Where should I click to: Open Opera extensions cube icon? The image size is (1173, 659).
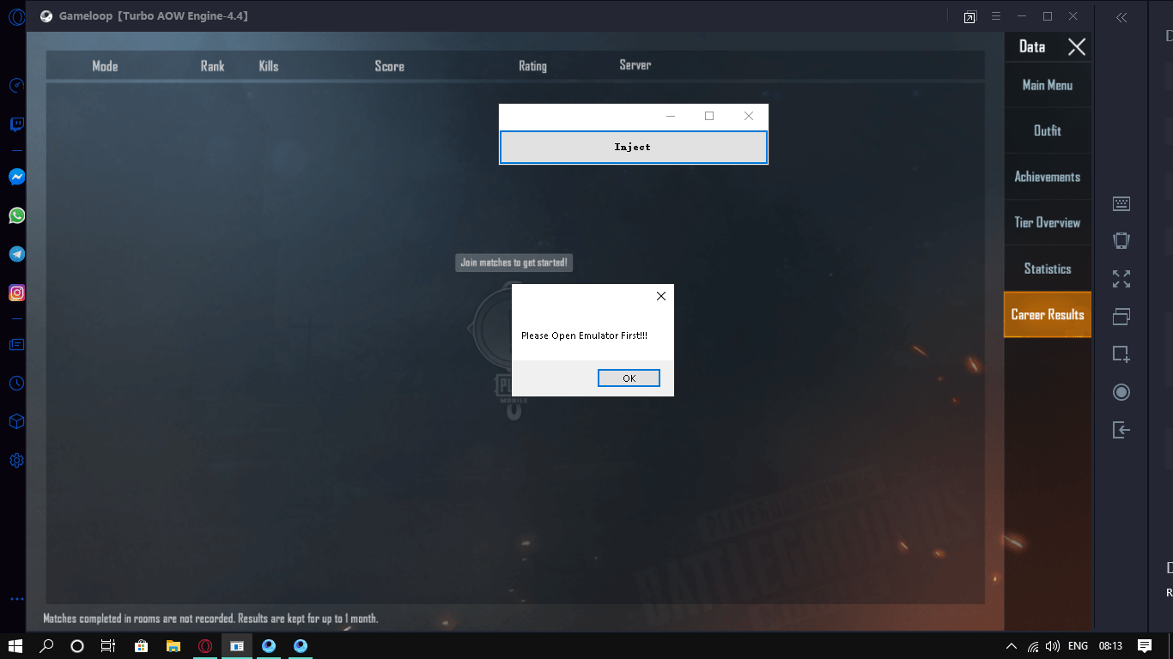(x=16, y=422)
